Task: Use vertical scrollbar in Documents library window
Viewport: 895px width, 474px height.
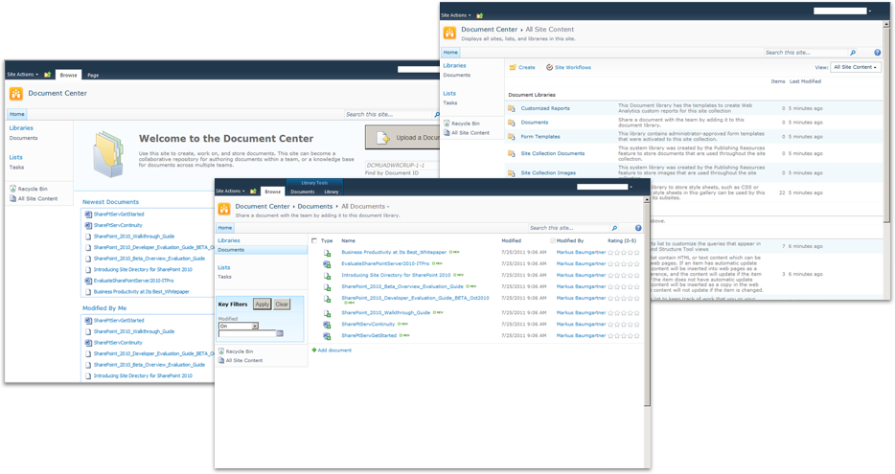Action: coord(647,305)
